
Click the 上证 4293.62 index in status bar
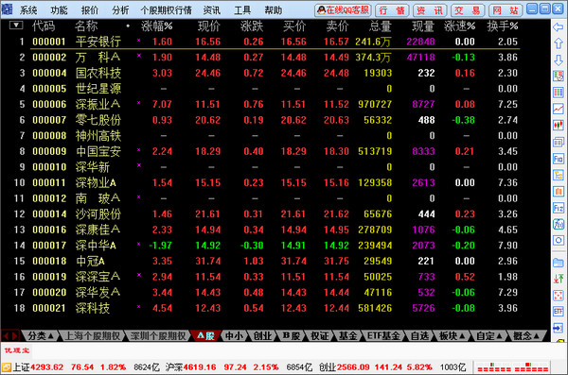[x=38, y=367]
